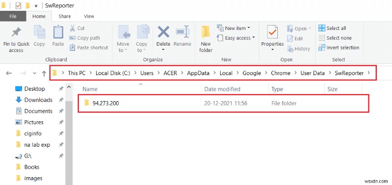This screenshot has height=185, width=392.
Task: Click the Delete X icon
Action: pos(163,32)
